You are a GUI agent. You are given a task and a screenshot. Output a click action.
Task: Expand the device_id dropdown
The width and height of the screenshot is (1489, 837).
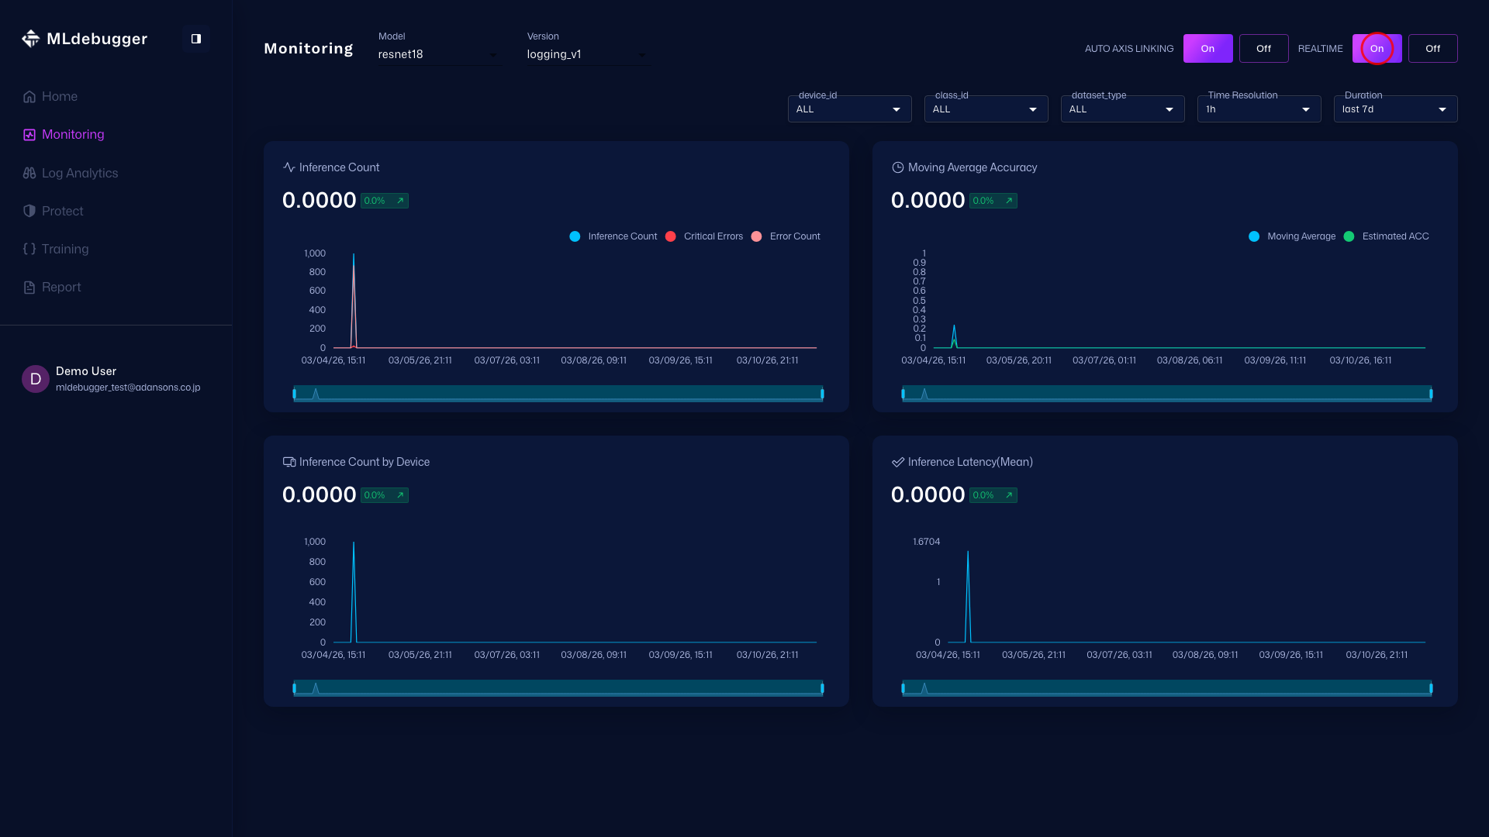[x=849, y=109]
